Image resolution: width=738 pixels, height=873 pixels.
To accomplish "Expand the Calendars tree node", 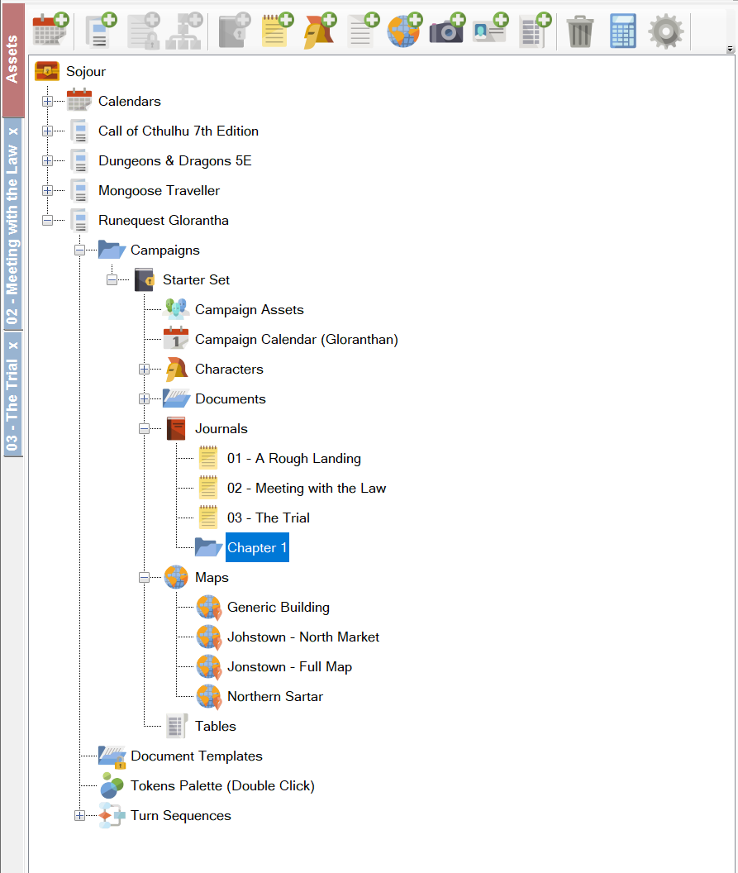I will (x=48, y=102).
